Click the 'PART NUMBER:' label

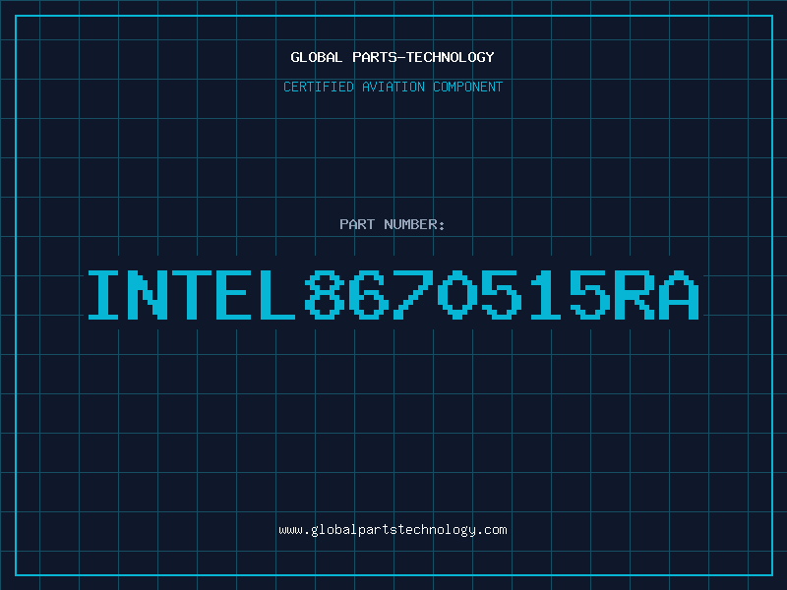click(393, 224)
